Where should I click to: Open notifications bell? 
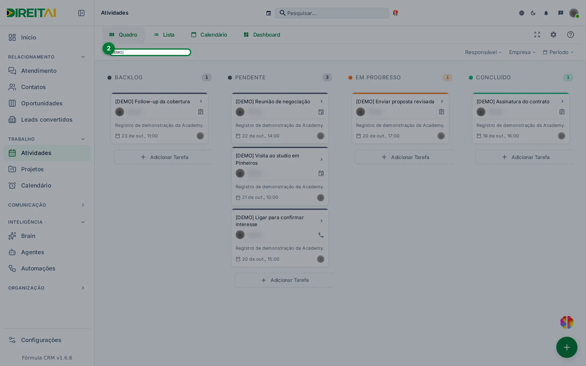pos(546,13)
